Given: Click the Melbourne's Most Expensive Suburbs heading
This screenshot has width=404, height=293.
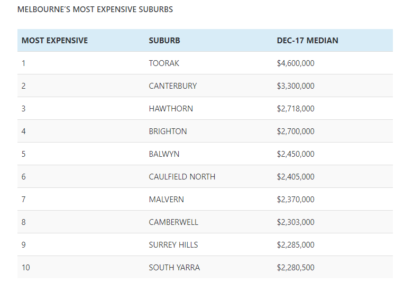Looking at the screenshot, I should point(95,10).
